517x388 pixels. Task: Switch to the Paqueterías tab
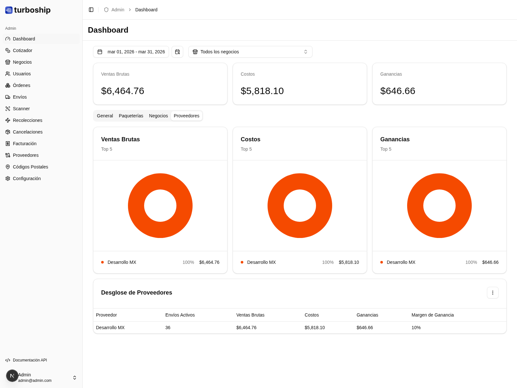(131, 116)
